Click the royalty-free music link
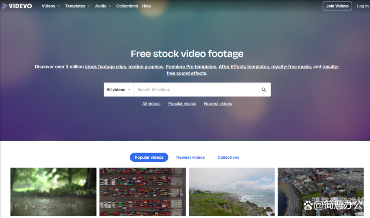 [291, 67]
